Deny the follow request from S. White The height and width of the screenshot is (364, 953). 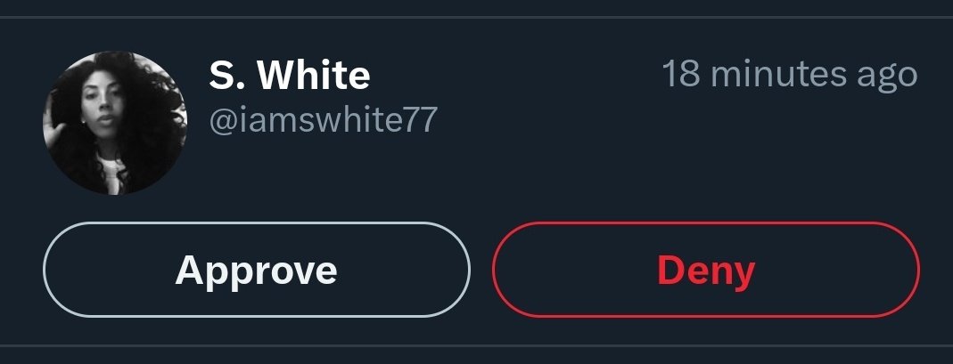706,270
